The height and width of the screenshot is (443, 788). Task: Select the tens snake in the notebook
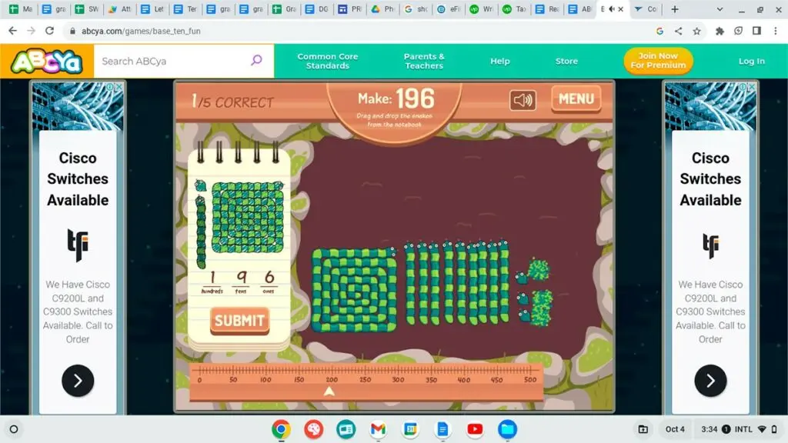201,231
